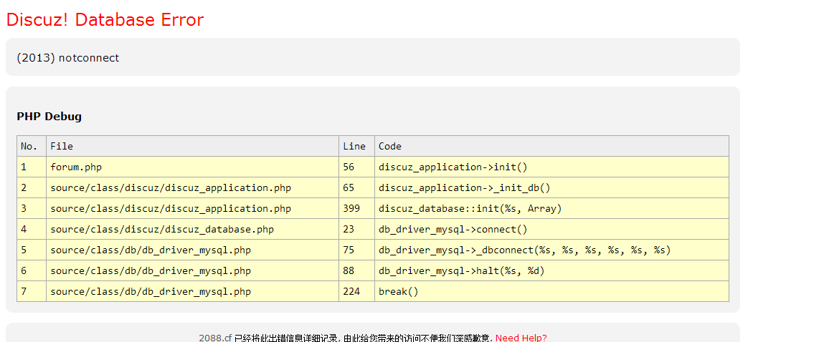
Task: Select the break() code cell
Action: click(x=551, y=291)
